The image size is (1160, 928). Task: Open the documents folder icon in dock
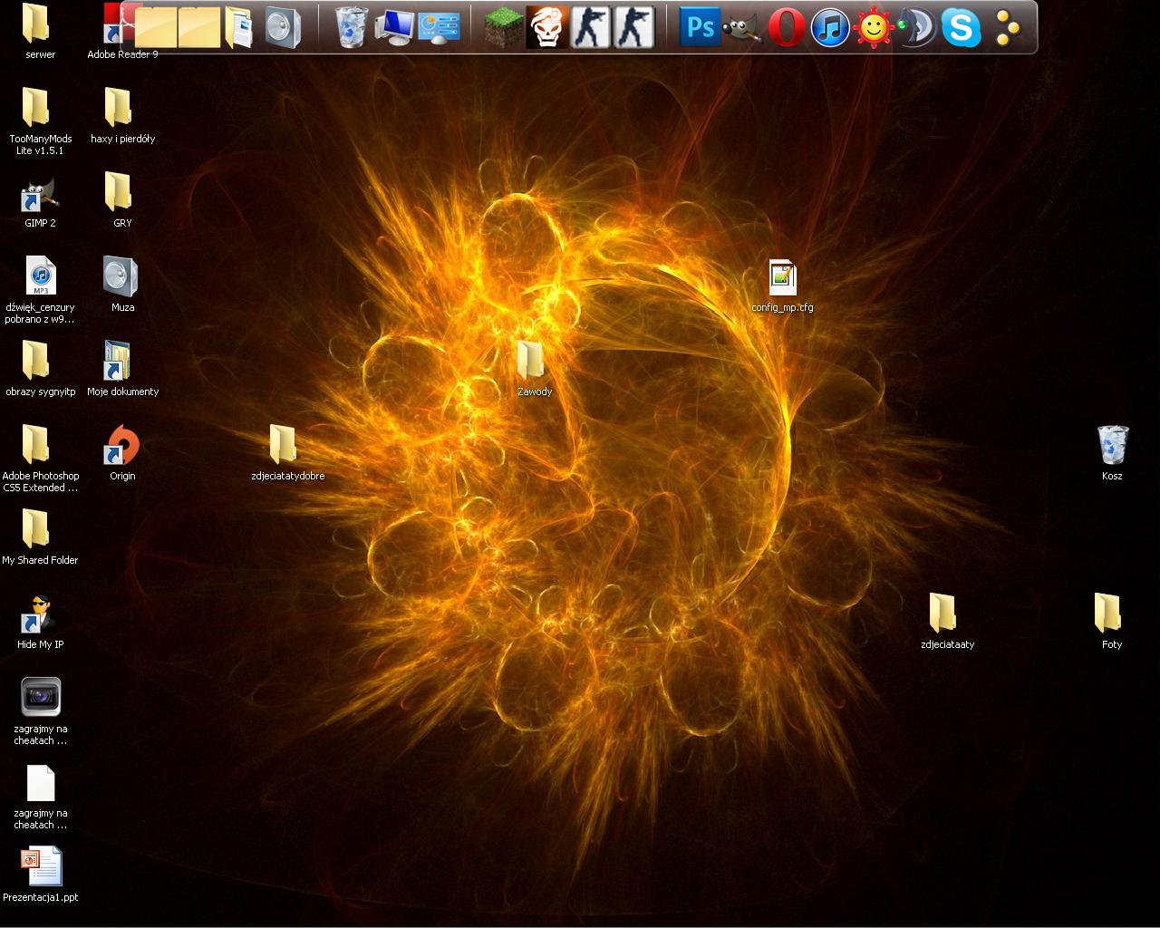coord(239,27)
